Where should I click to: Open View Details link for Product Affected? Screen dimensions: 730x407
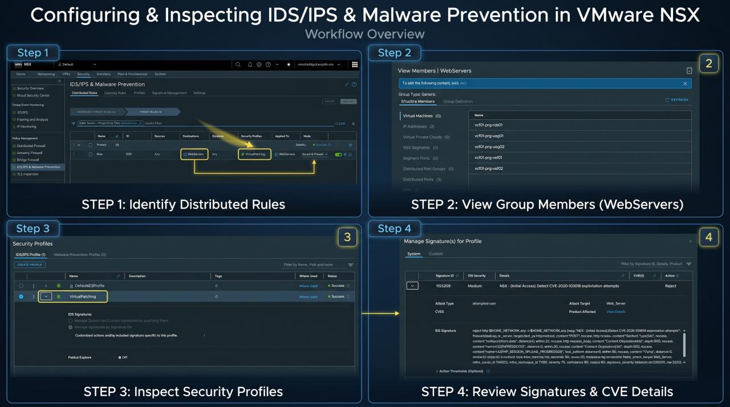616,312
